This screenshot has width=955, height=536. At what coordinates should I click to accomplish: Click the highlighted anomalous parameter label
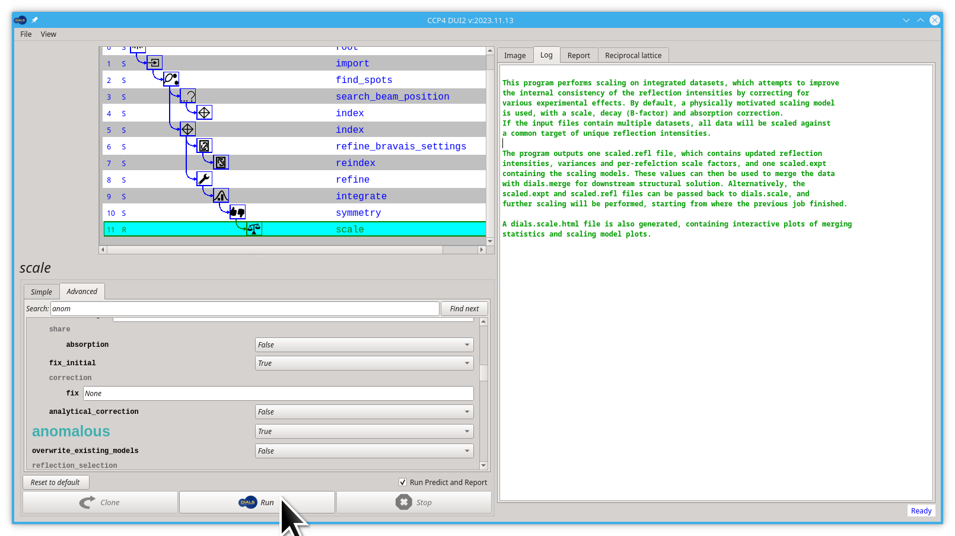(x=71, y=431)
